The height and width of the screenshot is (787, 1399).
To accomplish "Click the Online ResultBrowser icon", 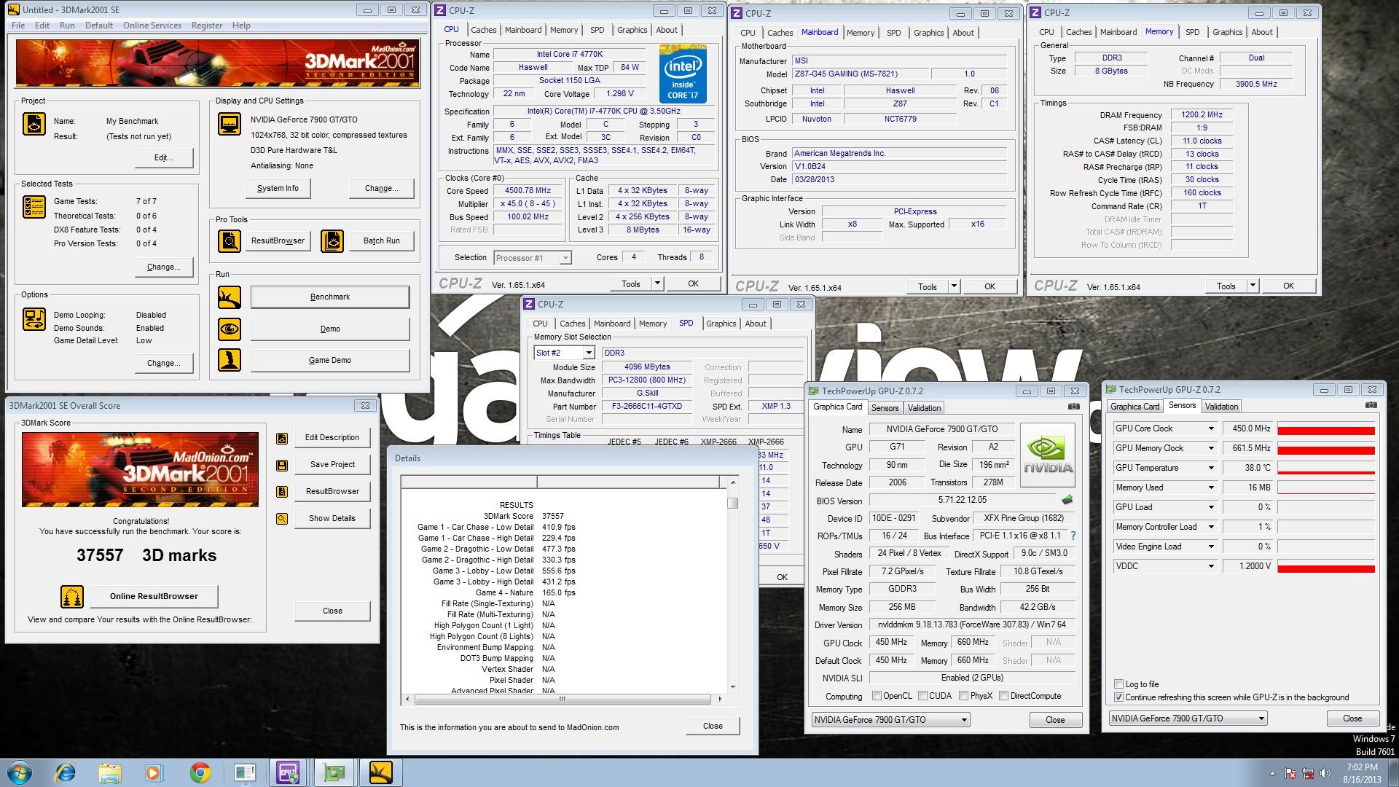I will [x=72, y=597].
